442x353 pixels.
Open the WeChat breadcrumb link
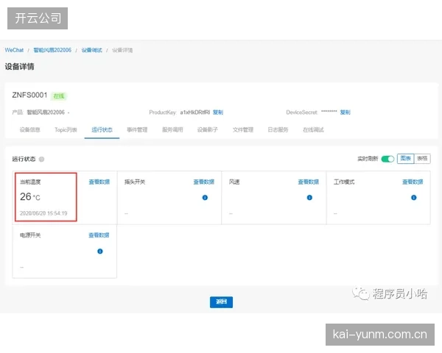click(14, 50)
